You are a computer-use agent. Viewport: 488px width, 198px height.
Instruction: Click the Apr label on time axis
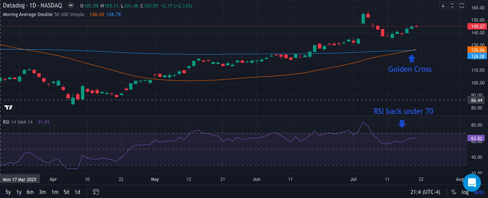point(54,179)
